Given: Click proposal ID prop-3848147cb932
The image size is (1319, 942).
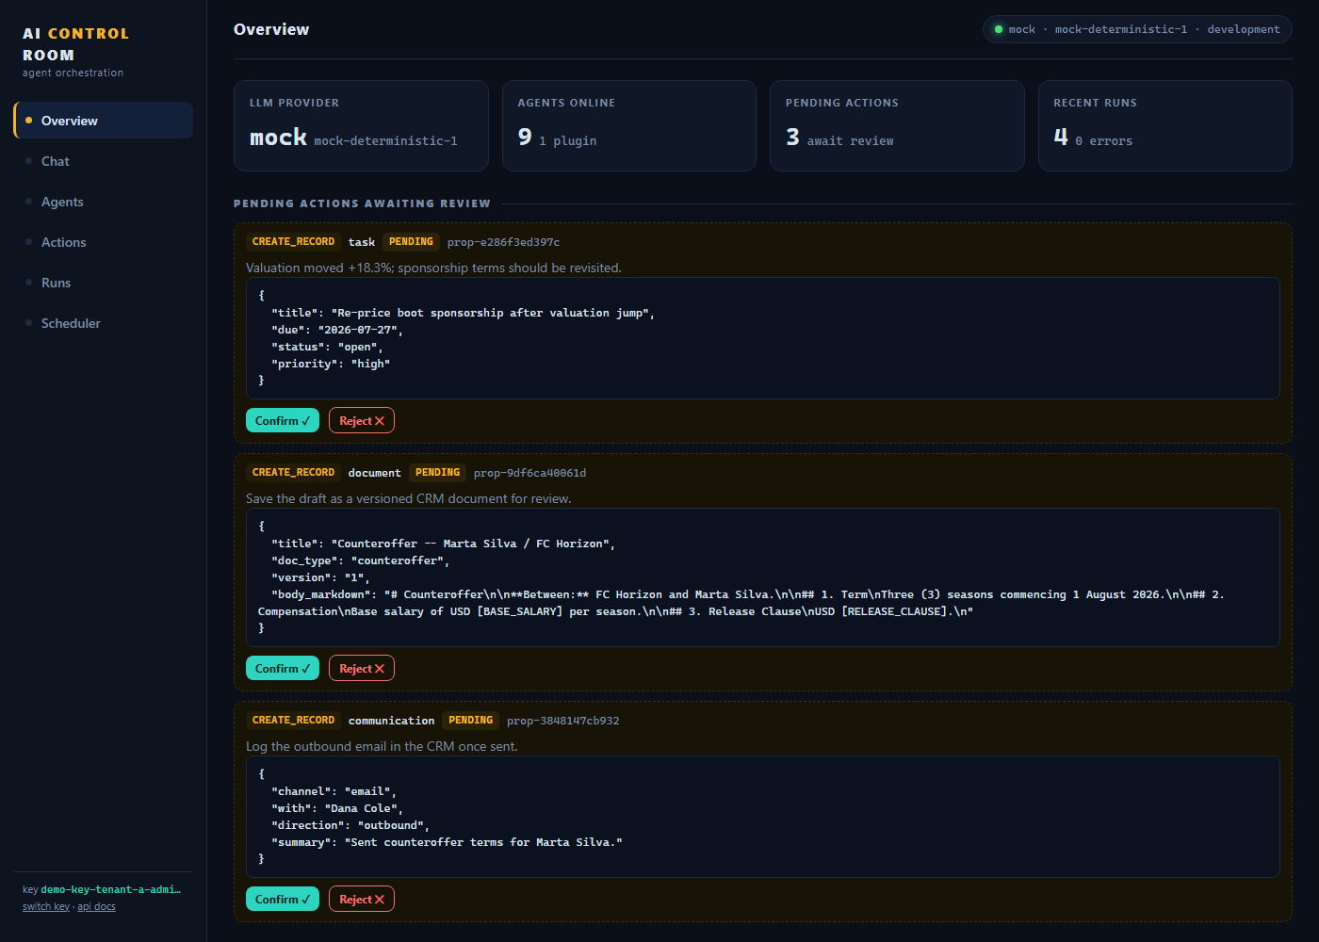Looking at the screenshot, I should (562, 721).
